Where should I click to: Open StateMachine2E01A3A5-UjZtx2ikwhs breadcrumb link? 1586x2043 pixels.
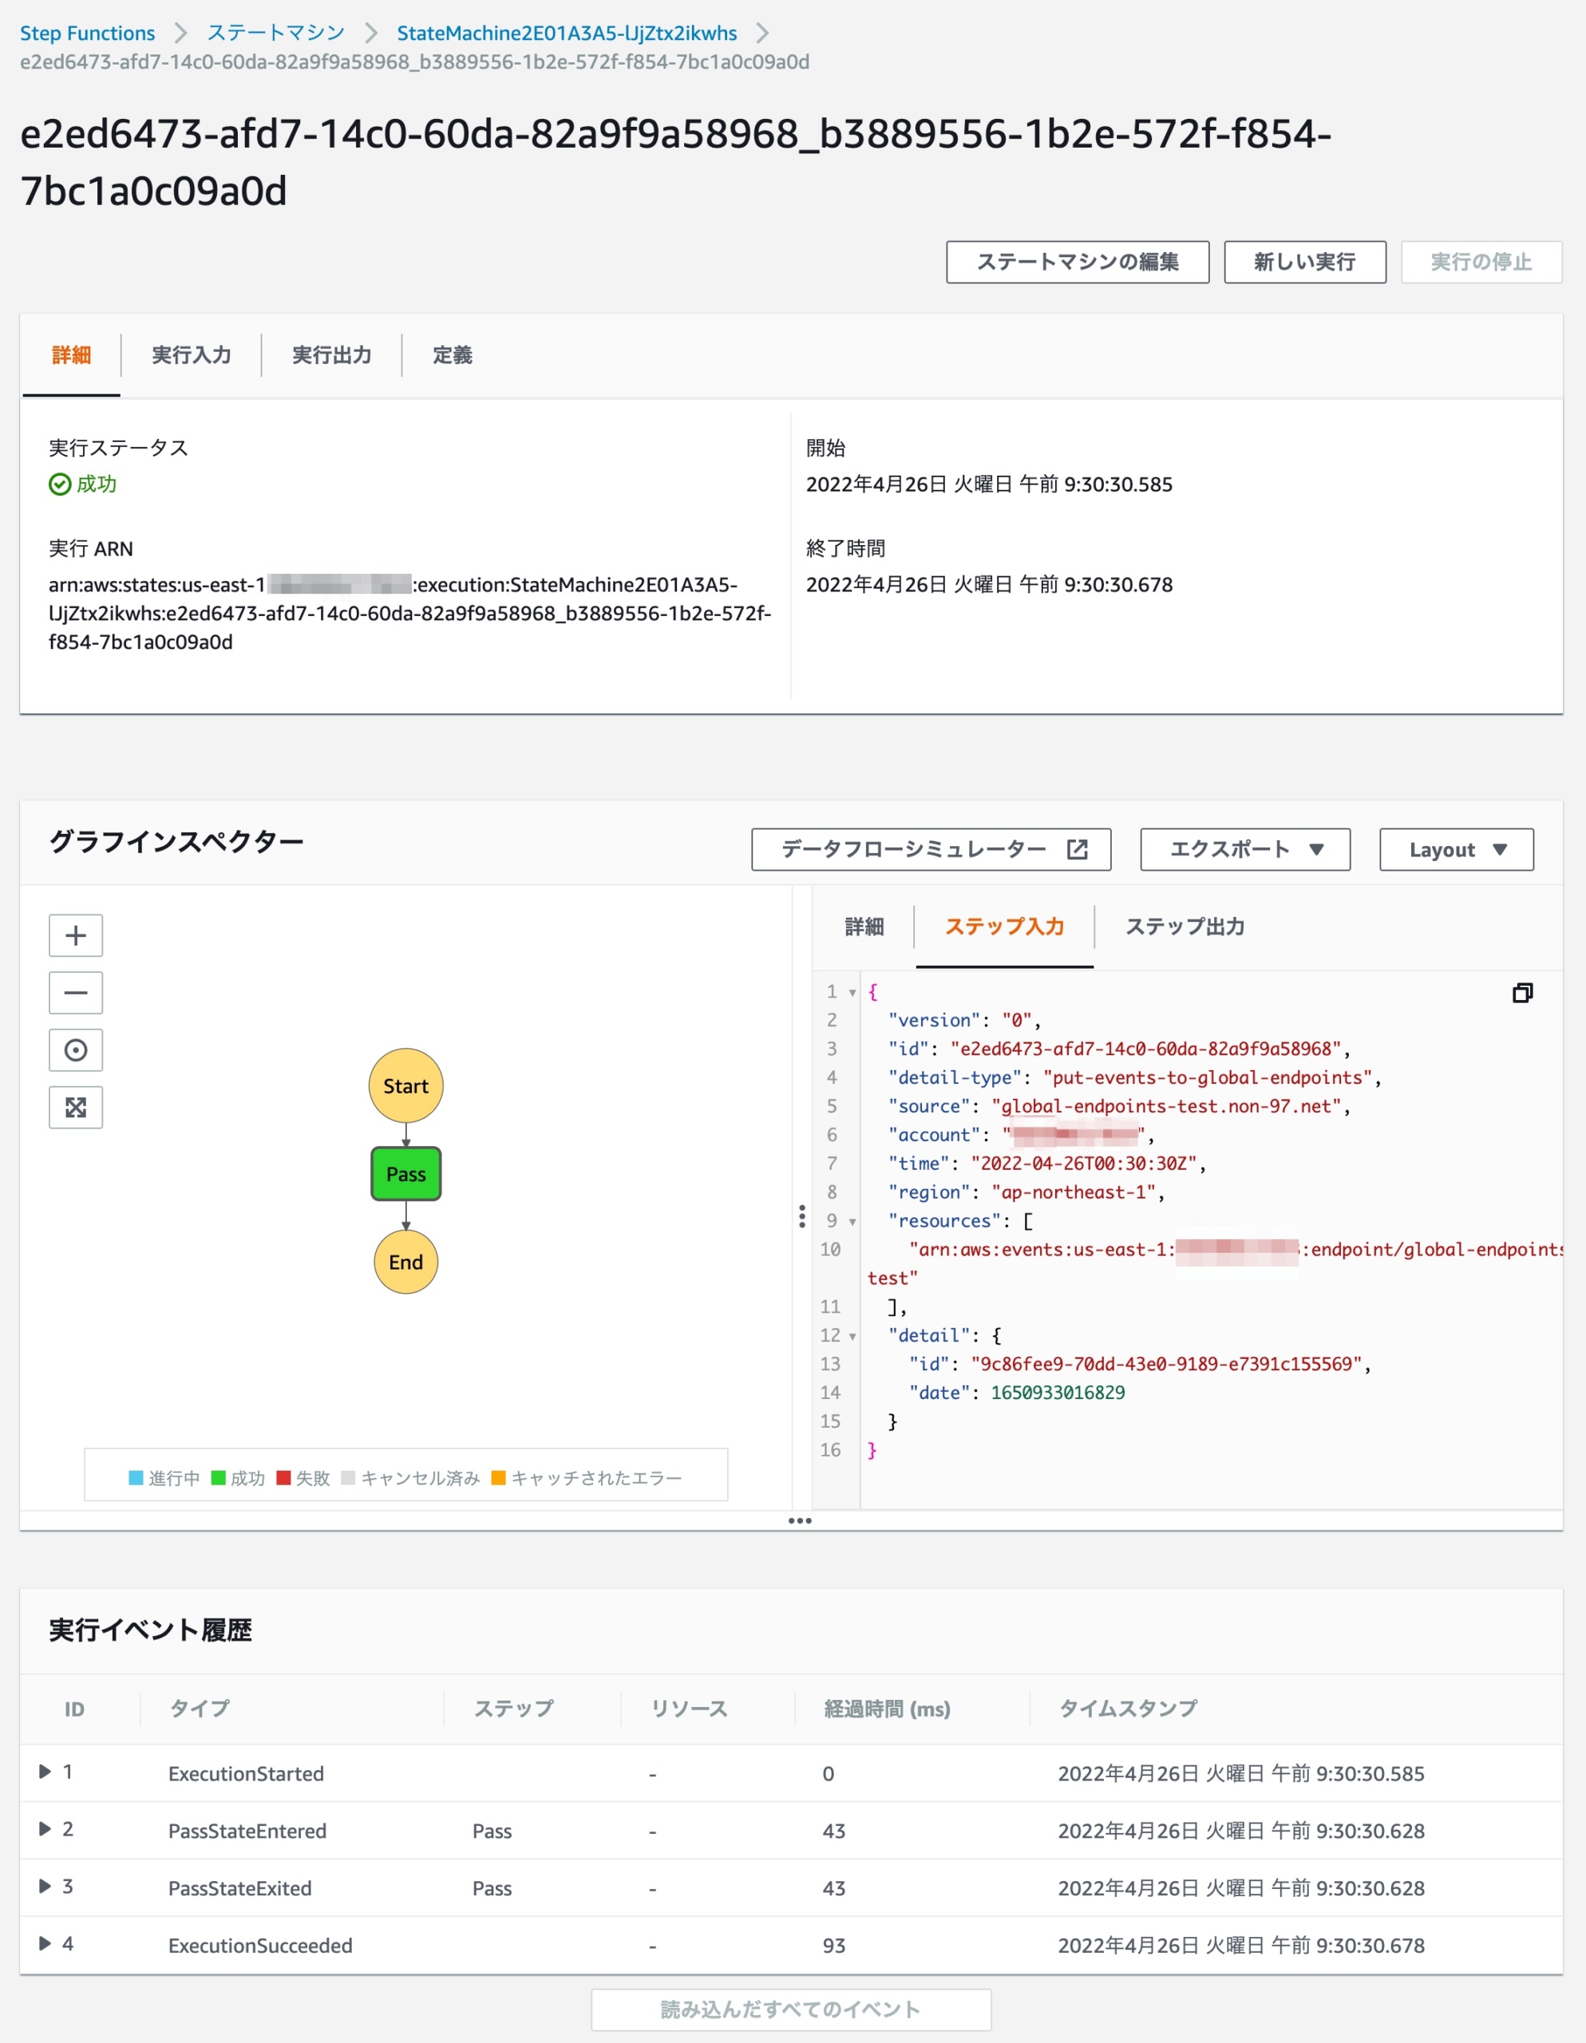coord(567,33)
